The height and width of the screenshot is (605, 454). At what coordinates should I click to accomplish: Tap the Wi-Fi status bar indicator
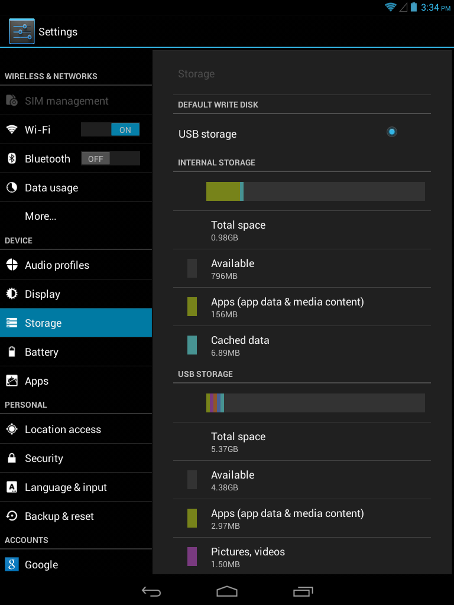tap(390, 7)
